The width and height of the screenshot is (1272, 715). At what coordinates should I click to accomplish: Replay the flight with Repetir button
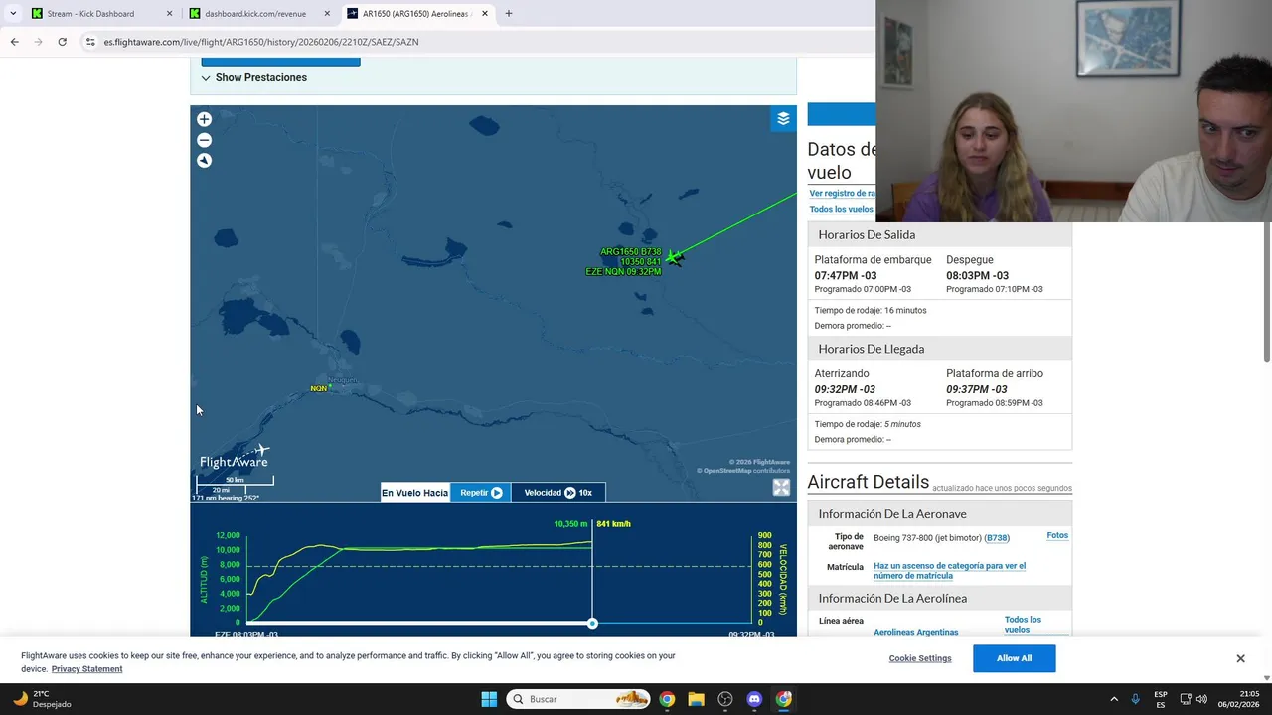[481, 493]
